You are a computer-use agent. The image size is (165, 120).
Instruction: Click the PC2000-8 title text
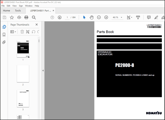(x=125, y=65)
